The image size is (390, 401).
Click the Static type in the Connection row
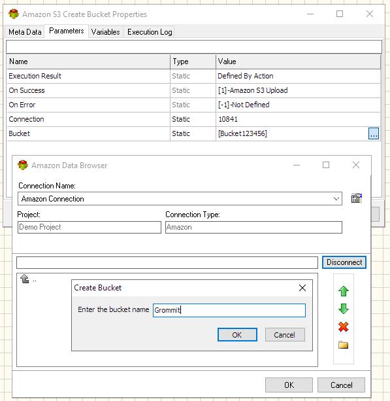[x=181, y=119]
